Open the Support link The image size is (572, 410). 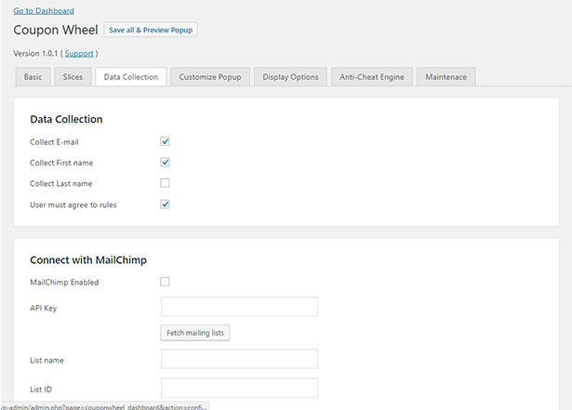pos(79,54)
